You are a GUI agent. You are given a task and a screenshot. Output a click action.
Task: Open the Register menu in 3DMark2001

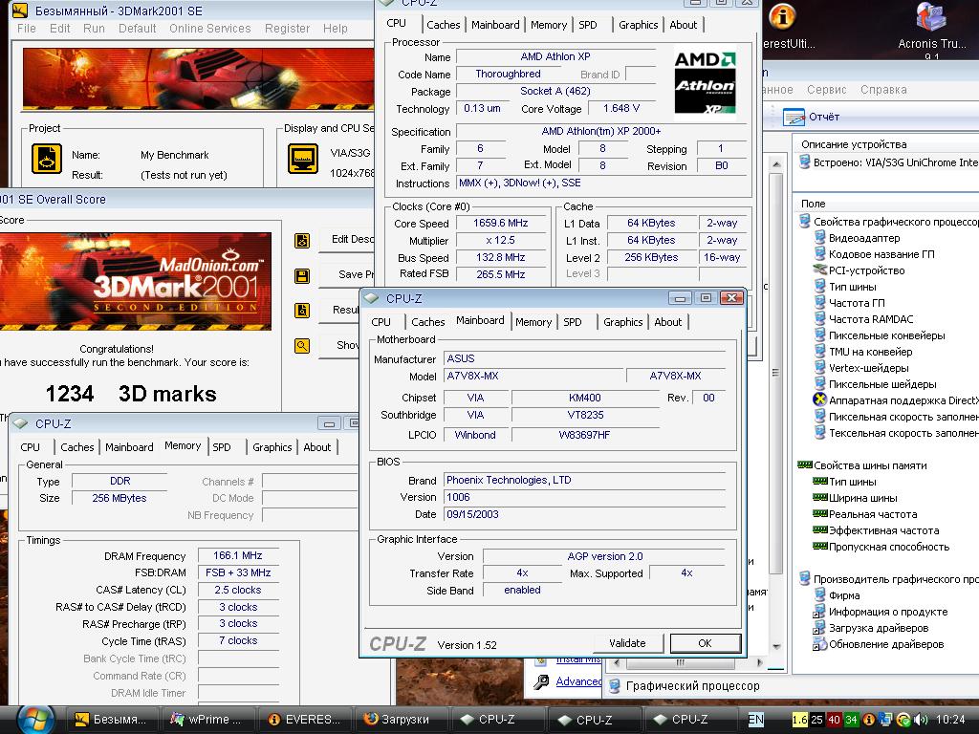pyautogui.click(x=287, y=28)
